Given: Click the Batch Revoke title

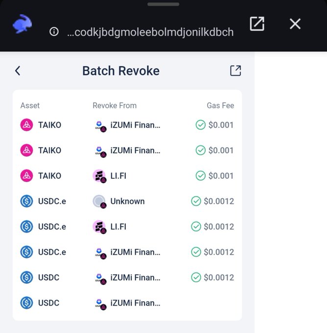Looking at the screenshot, I should [121, 71].
